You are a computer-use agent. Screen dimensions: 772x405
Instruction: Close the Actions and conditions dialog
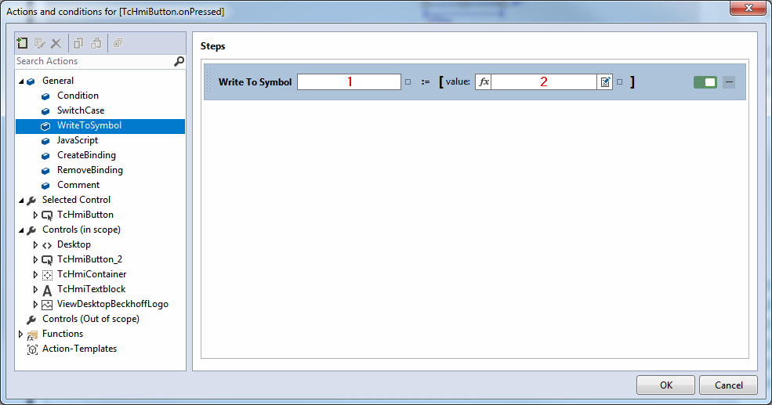(x=748, y=8)
